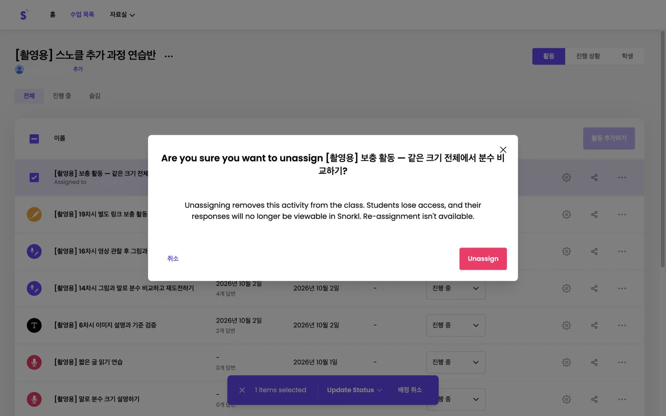Open 말로 분수 크기 설명하기 activity
Screen dimensions: 666x416
[x=97, y=399]
